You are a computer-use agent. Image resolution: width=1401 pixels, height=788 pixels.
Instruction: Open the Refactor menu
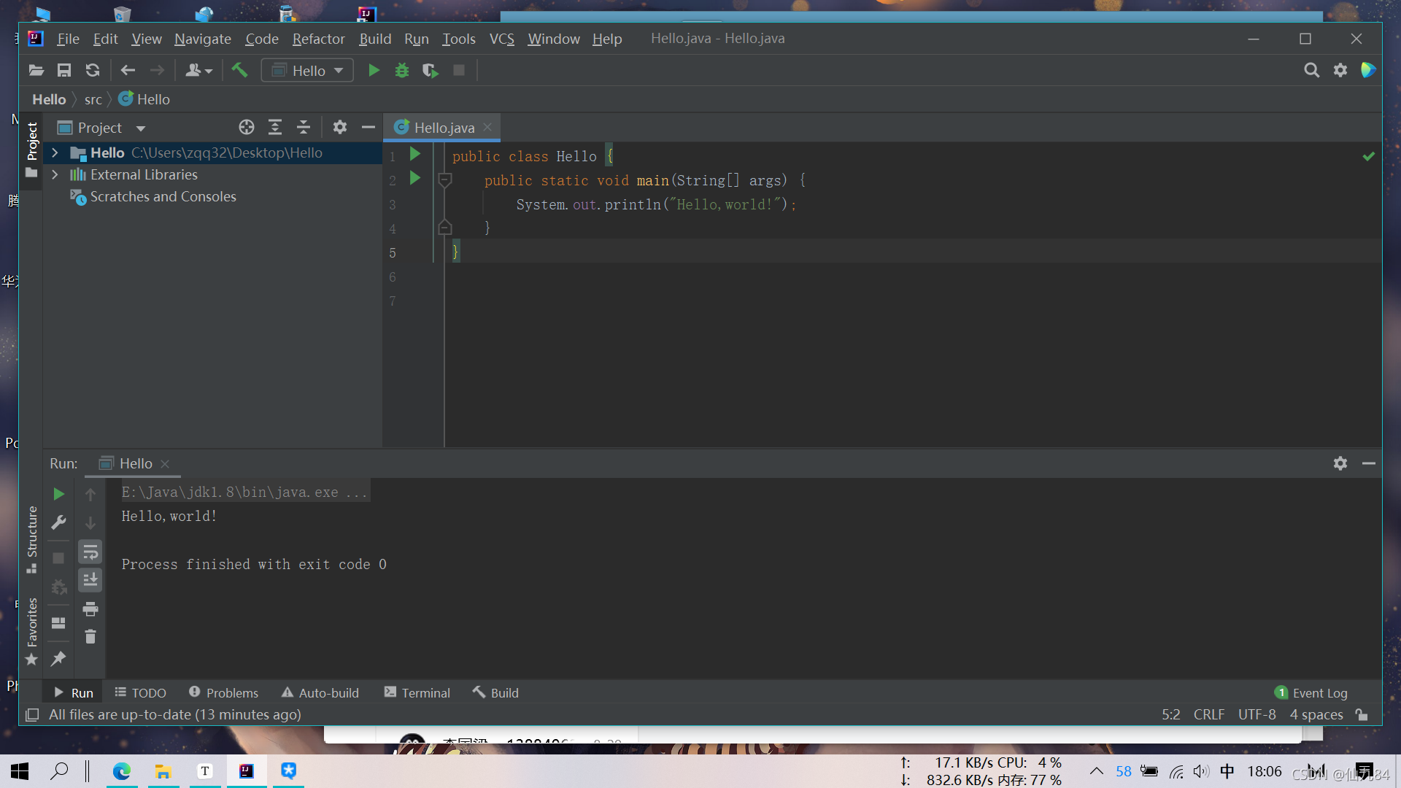[x=318, y=39]
